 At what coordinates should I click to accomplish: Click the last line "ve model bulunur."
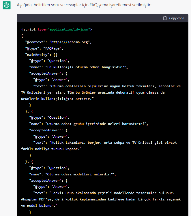point(39,206)
